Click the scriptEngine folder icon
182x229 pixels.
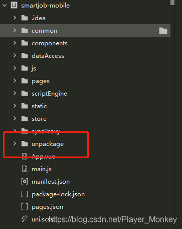(25, 94)
